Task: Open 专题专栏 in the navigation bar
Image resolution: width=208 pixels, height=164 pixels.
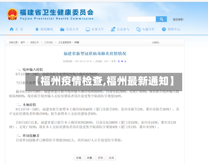Action: pos(146,29)
